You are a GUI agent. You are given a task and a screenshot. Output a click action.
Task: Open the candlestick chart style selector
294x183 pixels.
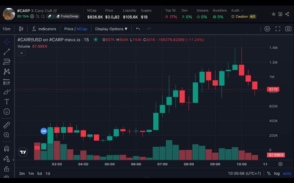[21, 29]
